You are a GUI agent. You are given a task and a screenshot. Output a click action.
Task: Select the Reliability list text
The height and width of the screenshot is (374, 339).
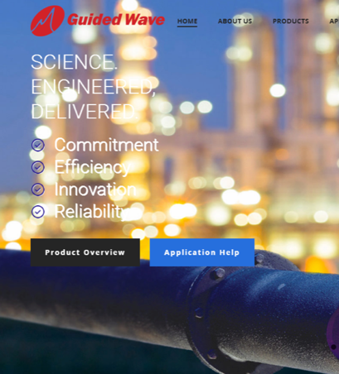coord(92,212)
